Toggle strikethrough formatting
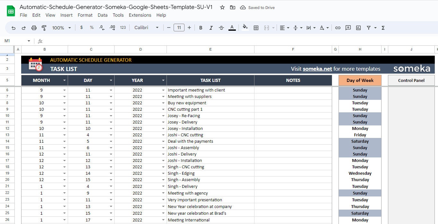This screenshot has width=438, height=224. coord(221,28)
